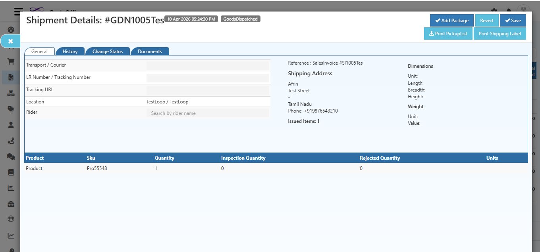Click the Add Package button
Viewport: 540px width, 252px height.
pyautogui.click(x=451, y=20)
